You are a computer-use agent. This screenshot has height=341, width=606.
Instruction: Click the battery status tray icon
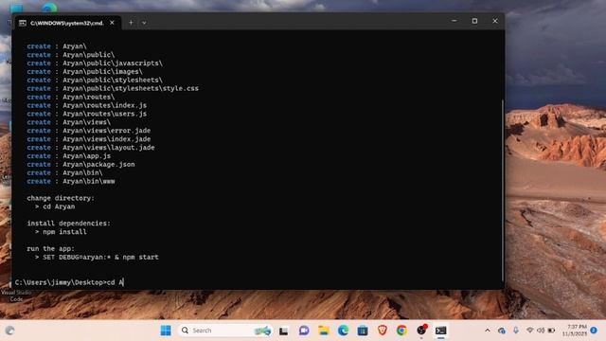pos(551,331)
